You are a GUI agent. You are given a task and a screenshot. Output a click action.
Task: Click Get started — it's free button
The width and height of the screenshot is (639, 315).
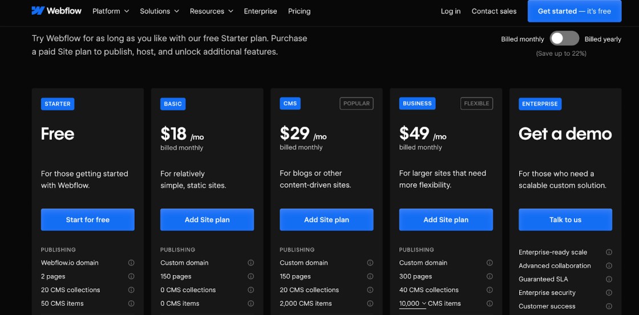tap(574, 11)
